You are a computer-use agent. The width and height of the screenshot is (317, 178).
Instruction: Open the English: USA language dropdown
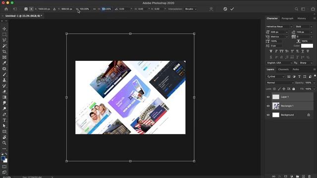click(x=279, y=63)
